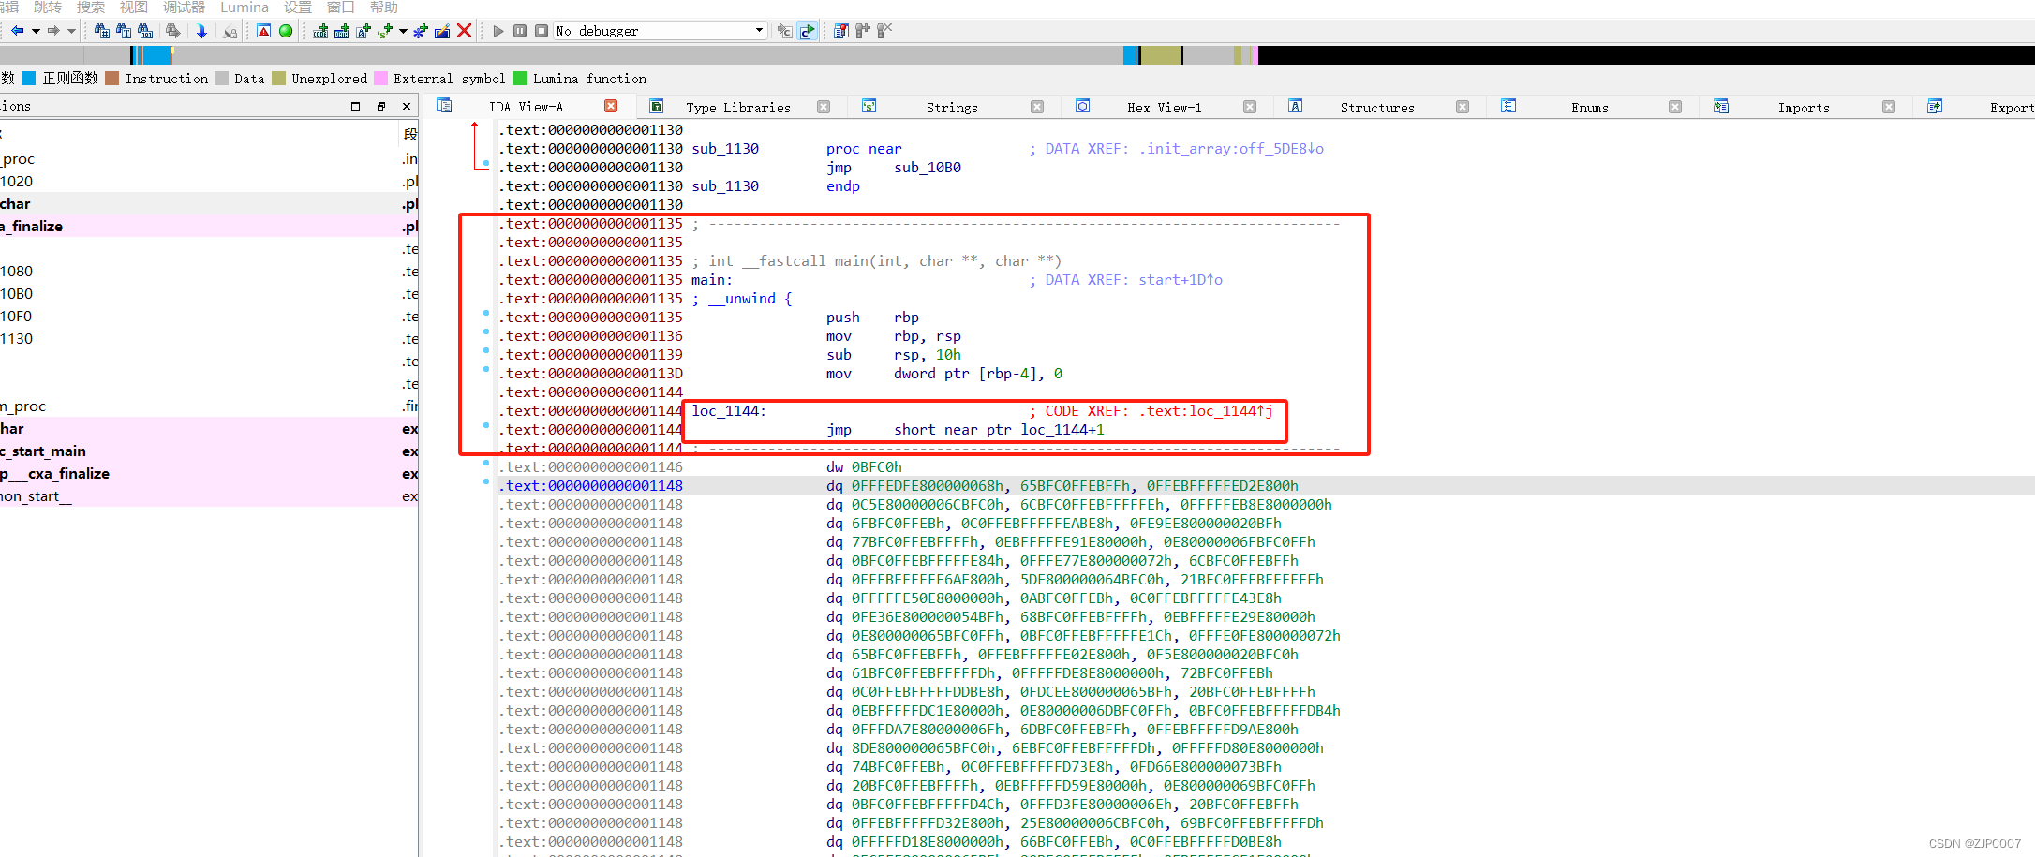
Task: Pause the process with pause icon
Action: (x=520, y=31)
